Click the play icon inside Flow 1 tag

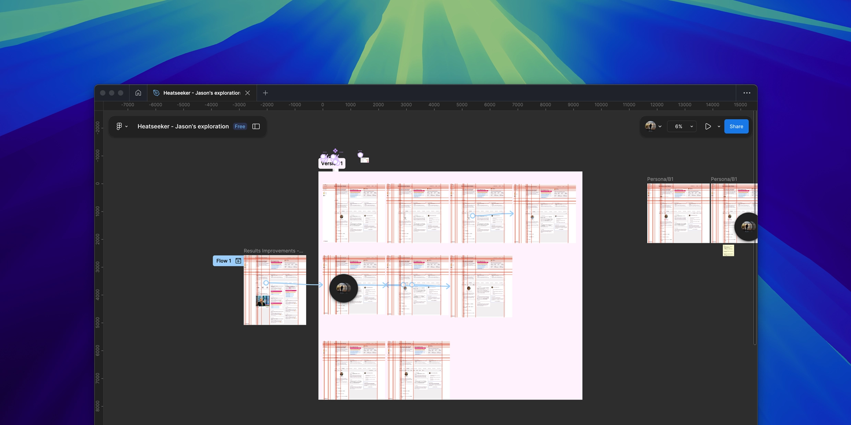click(x=238, y=261)
